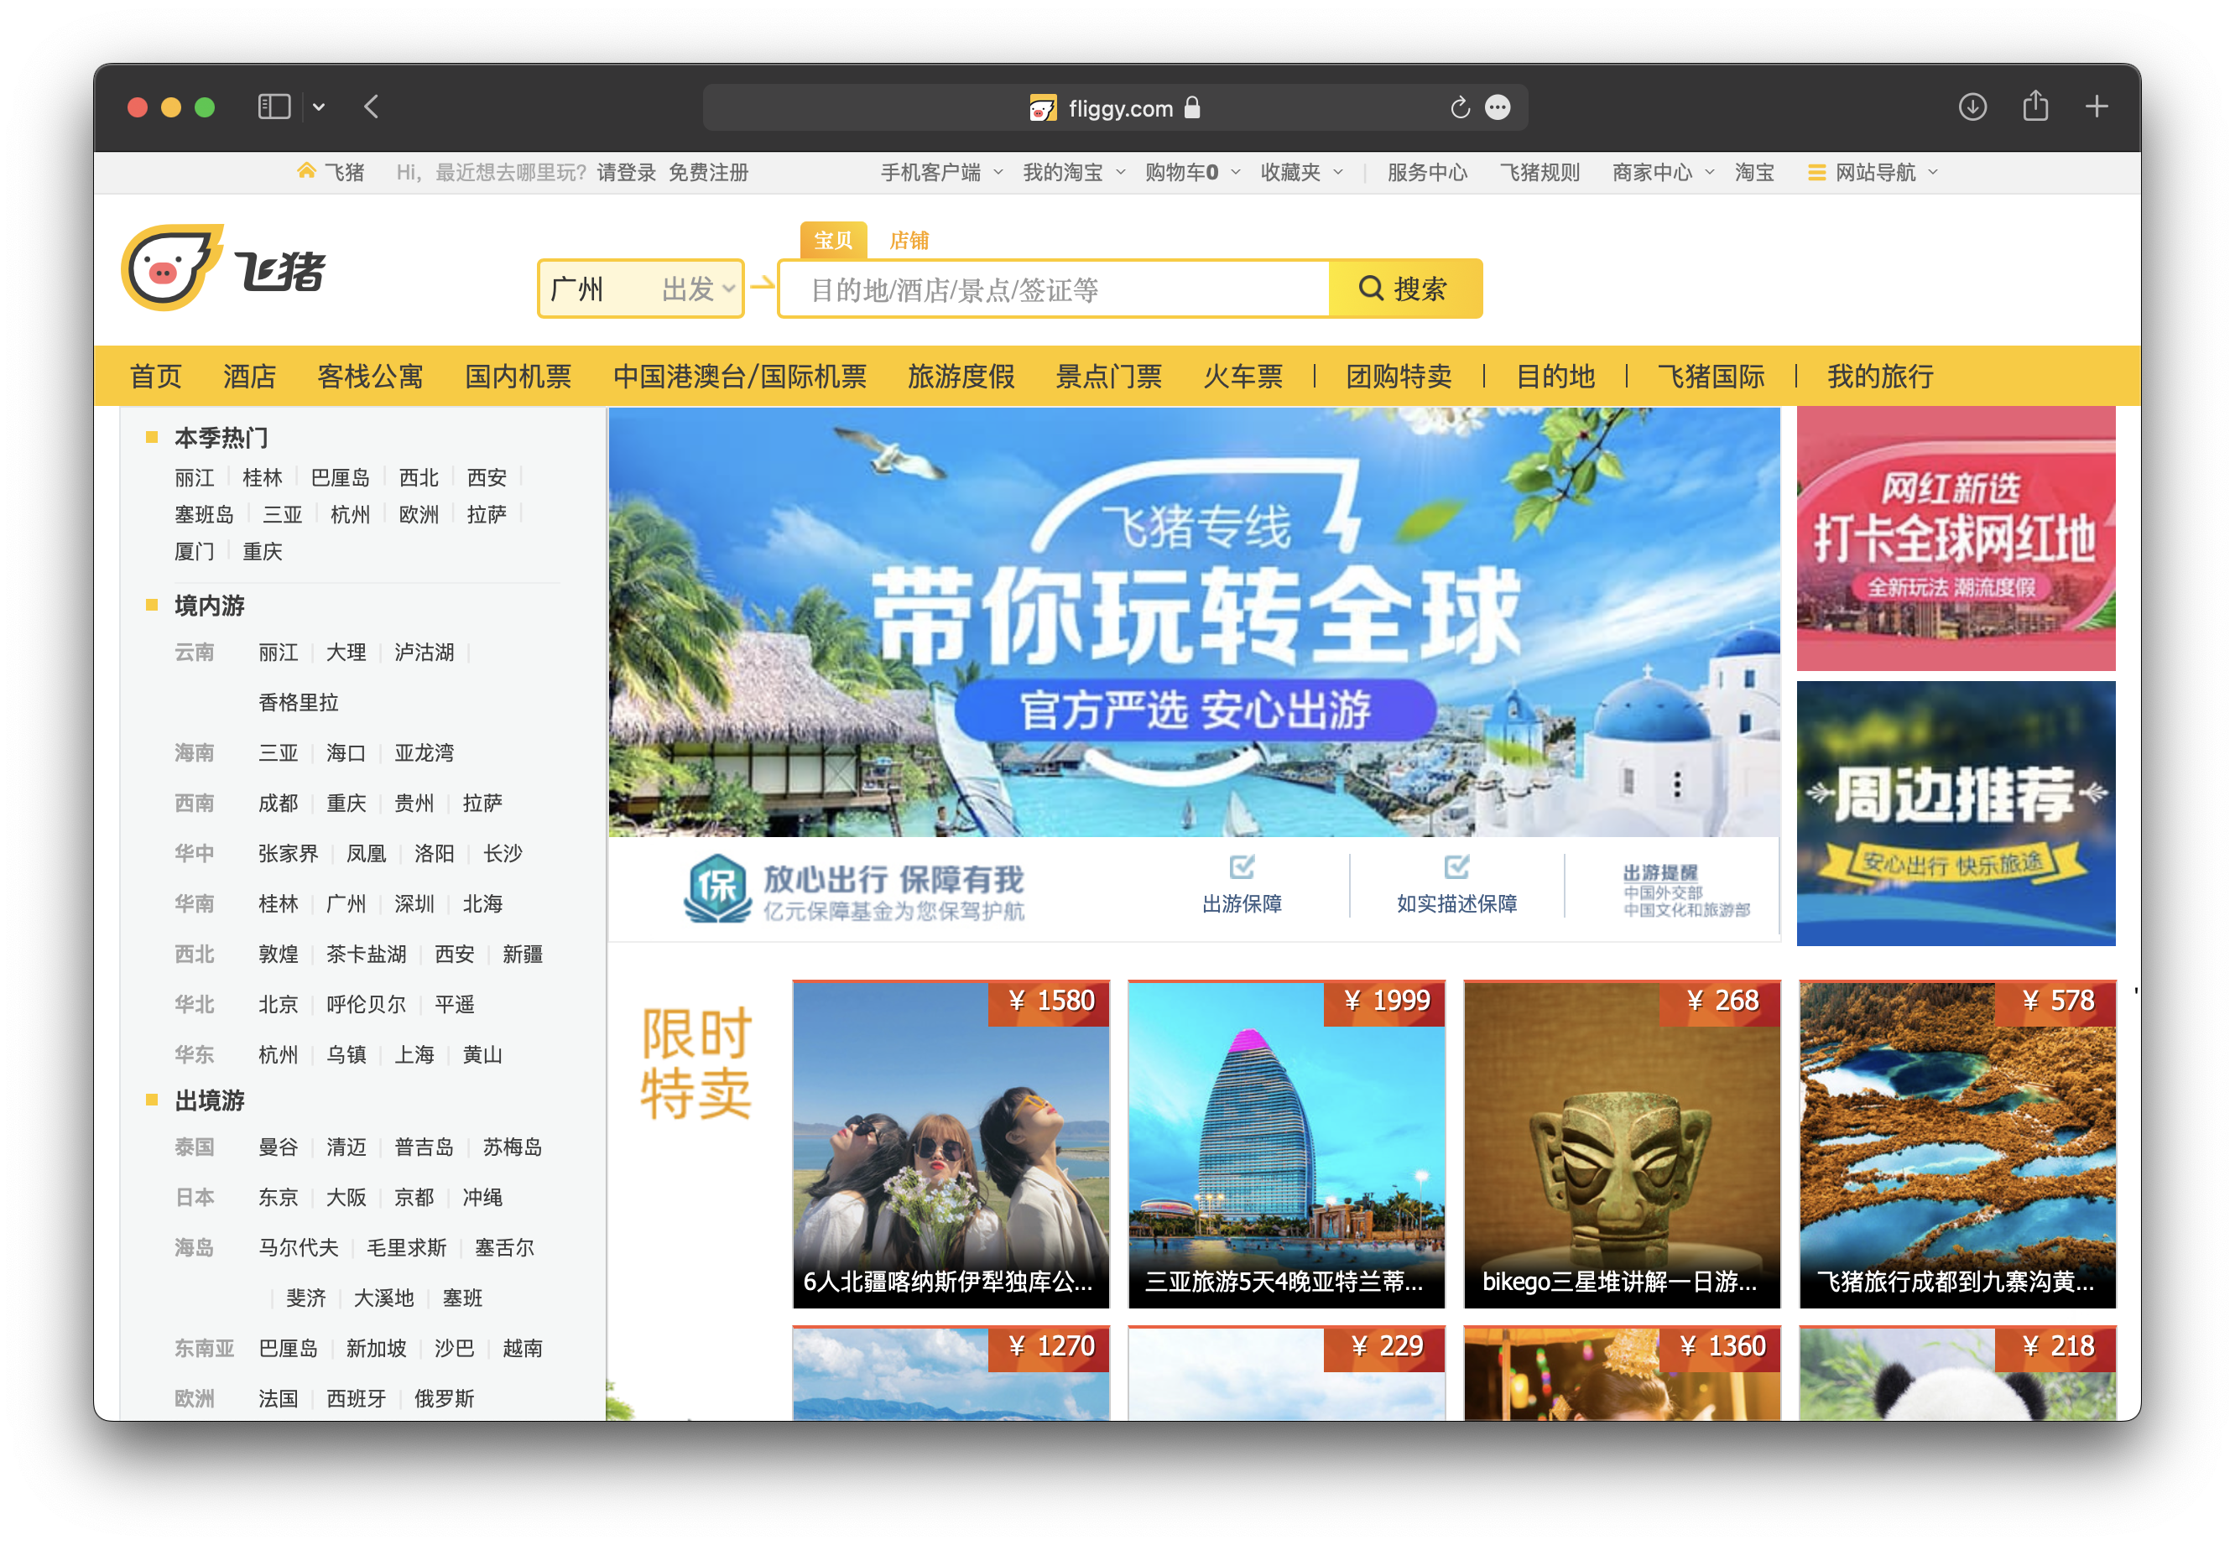Open the 飞猪规则 link
Viewport: 2235px width, 1545px height.
tap(1539, 172)
